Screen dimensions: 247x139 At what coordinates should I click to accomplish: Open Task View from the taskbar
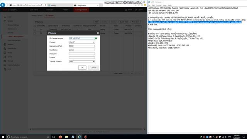click(x=54, y=137)
